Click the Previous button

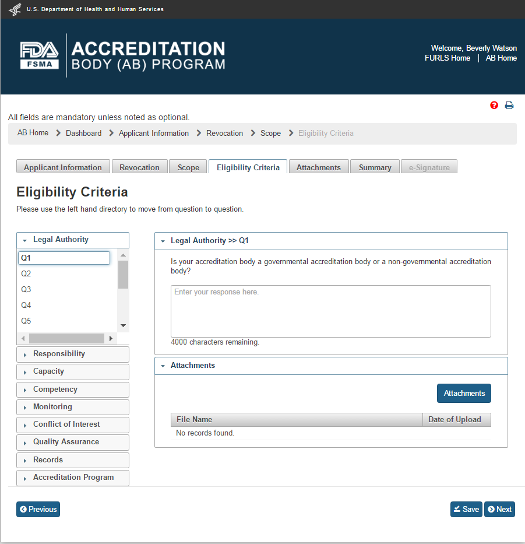[x=38, y=510]
